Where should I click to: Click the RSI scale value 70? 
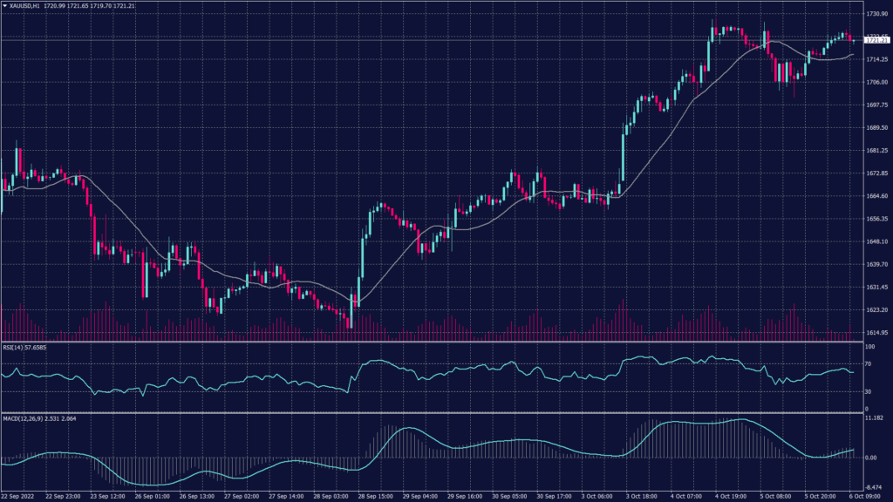pyautogui.click(x=869, y=363)
